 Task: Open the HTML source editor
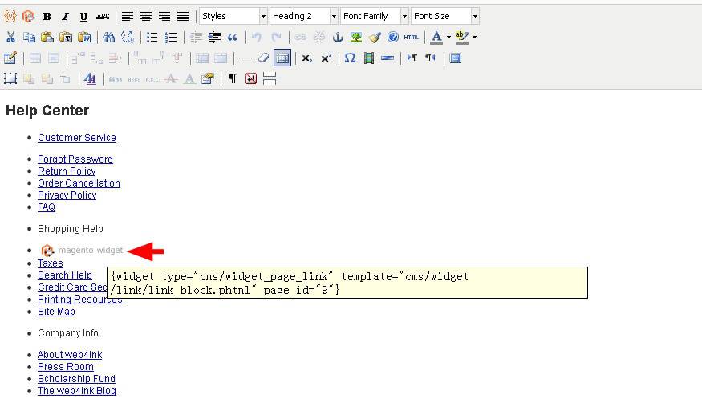tap(411, 37)
